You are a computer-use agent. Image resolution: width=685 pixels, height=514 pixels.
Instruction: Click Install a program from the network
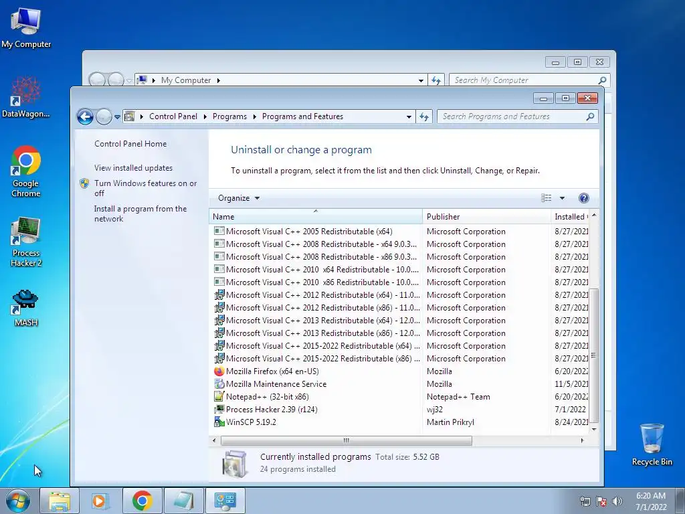coord(140,213)
